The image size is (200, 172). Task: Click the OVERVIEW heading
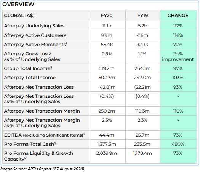tap(18, 4)
